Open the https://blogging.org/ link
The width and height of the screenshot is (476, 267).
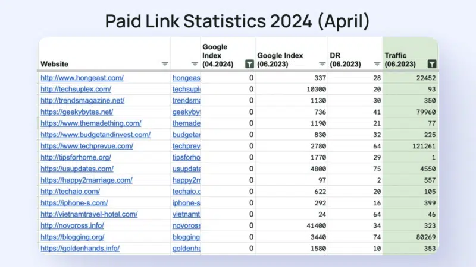(x=72, y=237)
